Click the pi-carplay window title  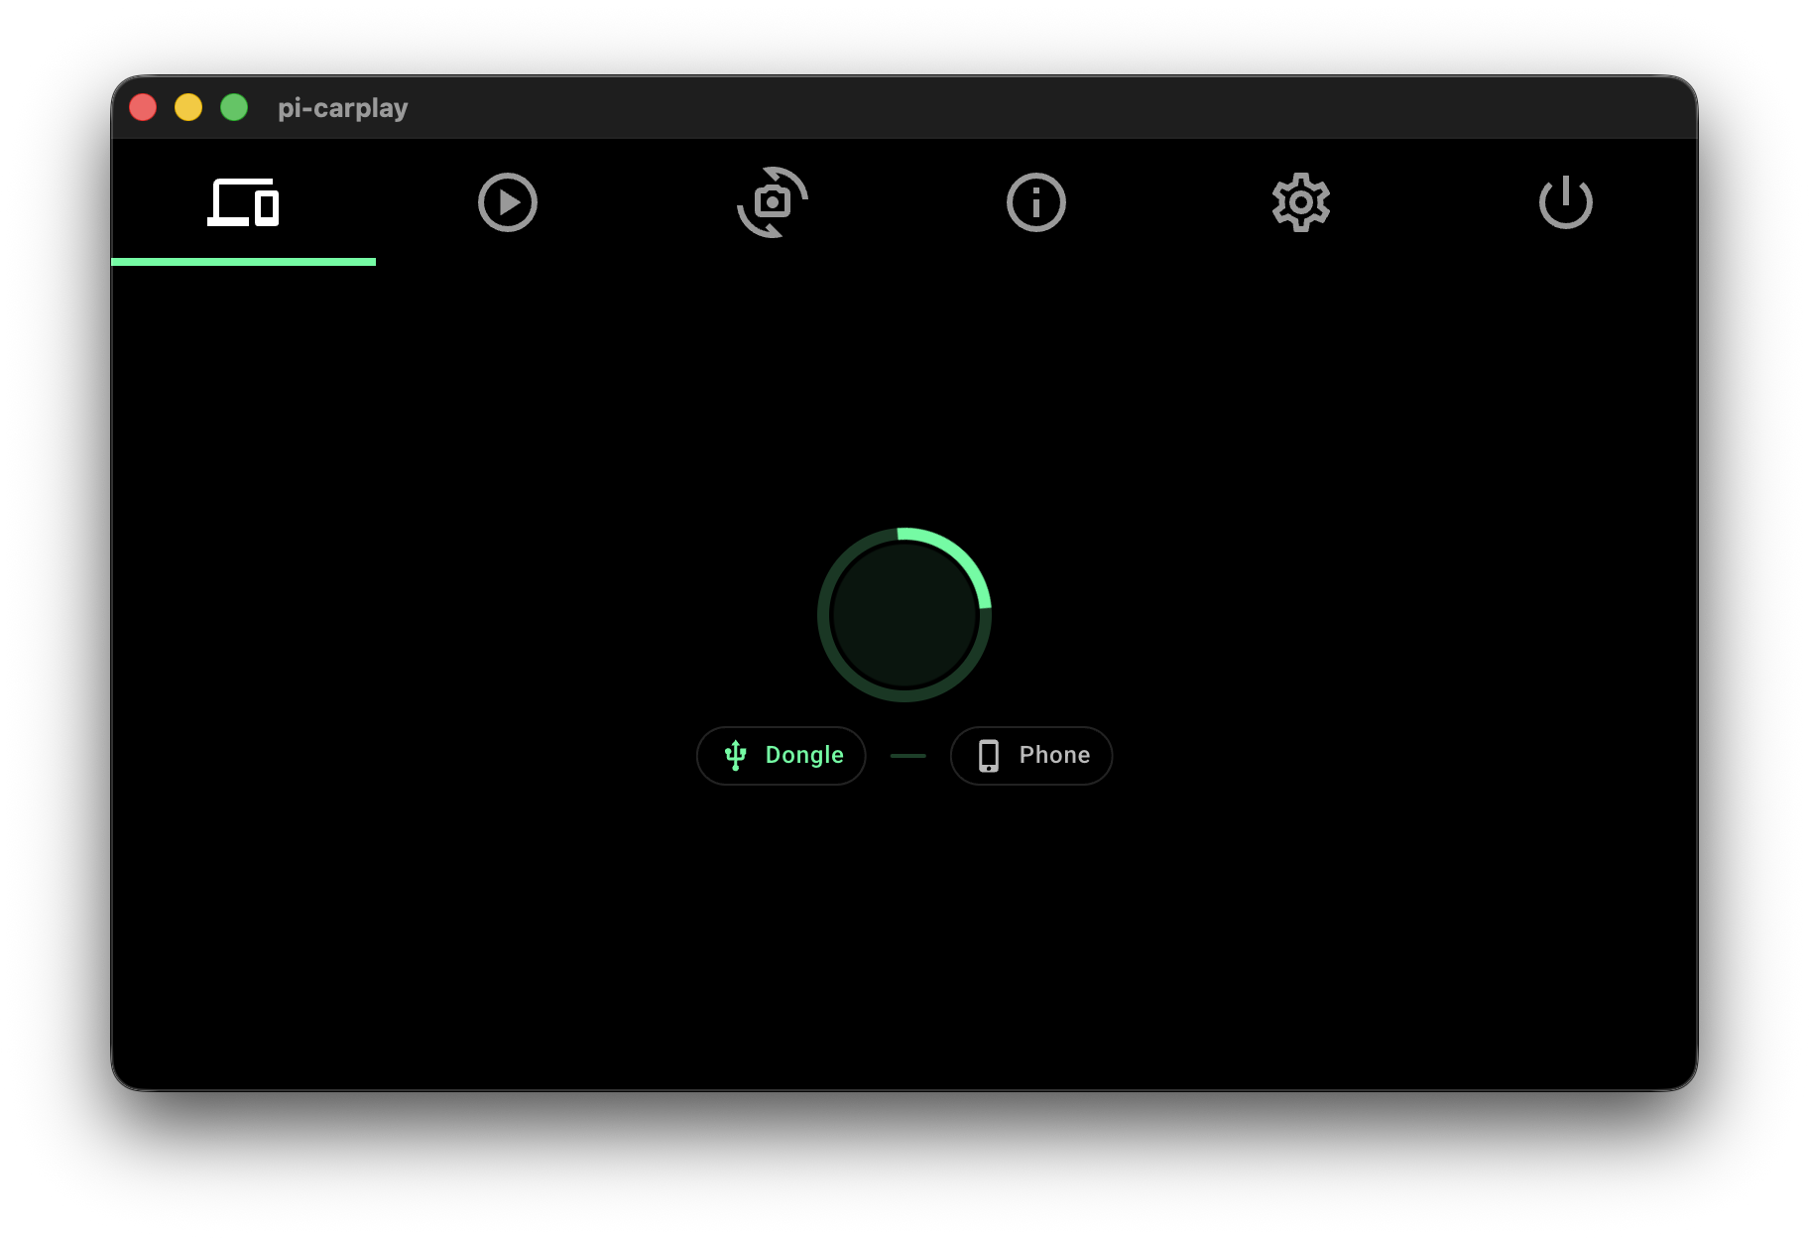coord(342,107)
